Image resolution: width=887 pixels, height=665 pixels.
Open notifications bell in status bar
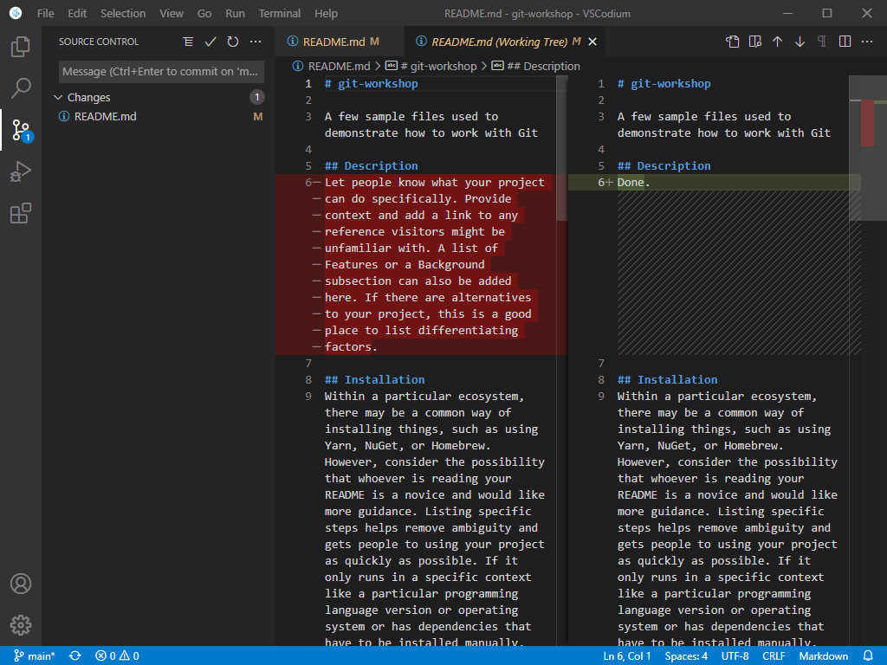click(x=868, y=656)
